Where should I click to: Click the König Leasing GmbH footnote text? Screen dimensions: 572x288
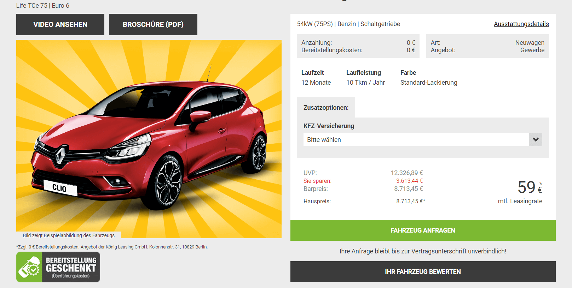tap(112, 247)
